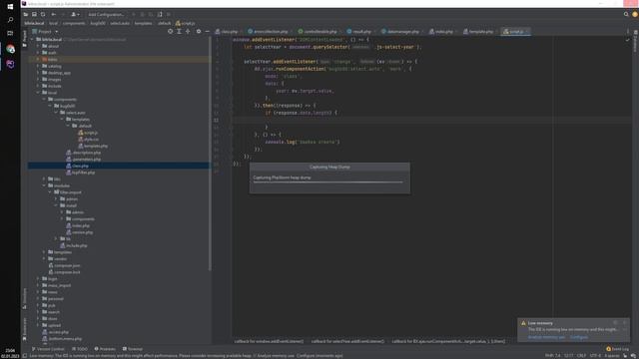The height and width of the screenshot is (359, 639).
Task: Collapse the select.auto folder in tree
Action: tap(56, 113)
